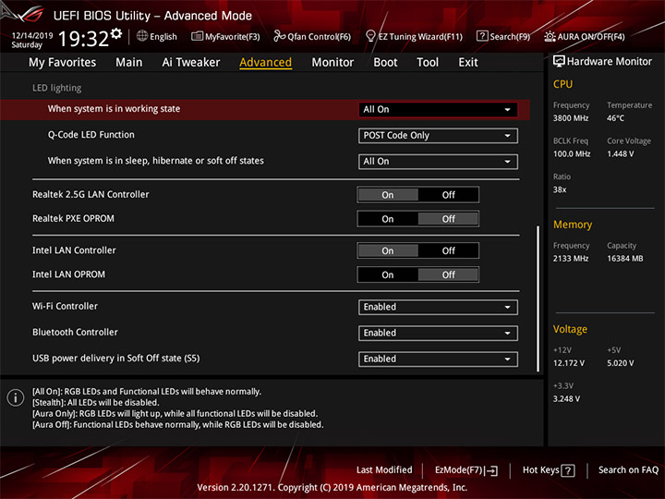Viewport: 665px width, 499px height.
Task: Click the AURA light icon
Action: [x=550, y=36]
